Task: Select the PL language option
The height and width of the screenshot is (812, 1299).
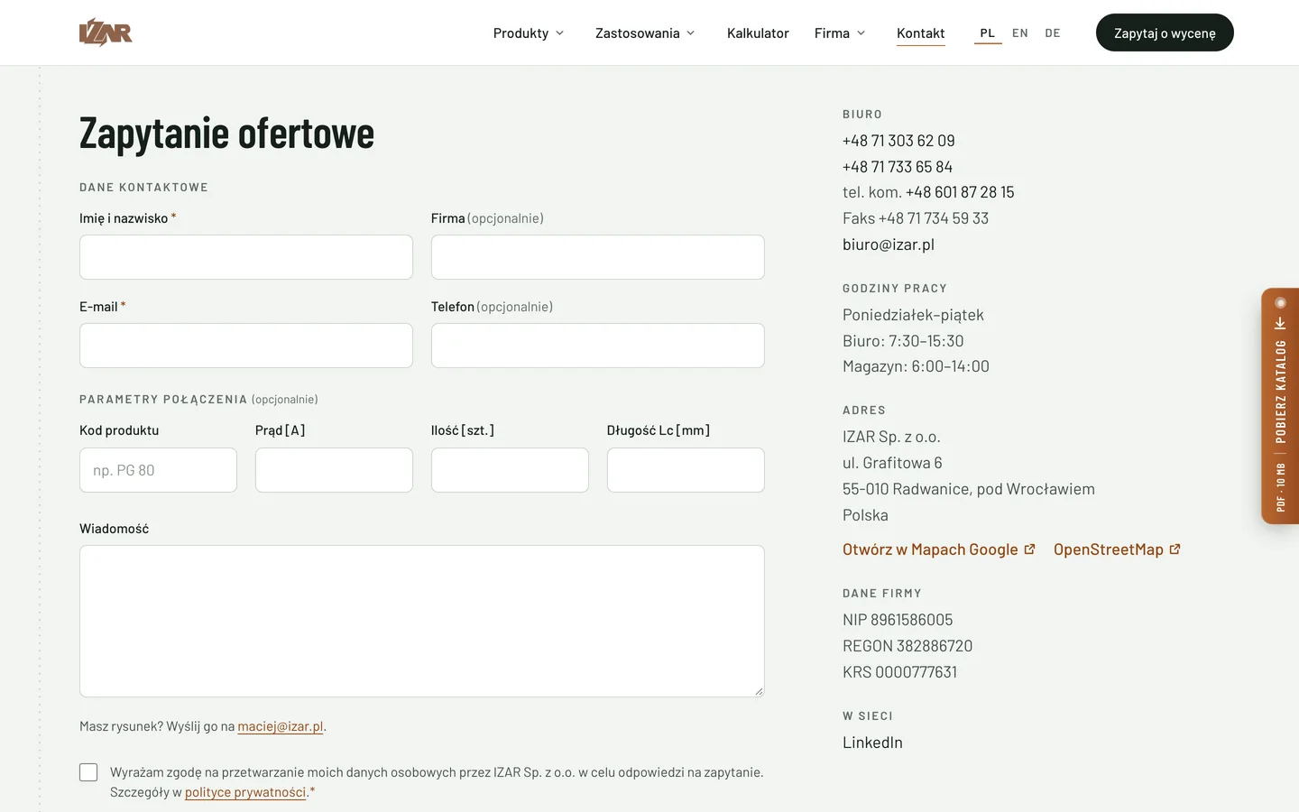Action: [x=988, y=33]
